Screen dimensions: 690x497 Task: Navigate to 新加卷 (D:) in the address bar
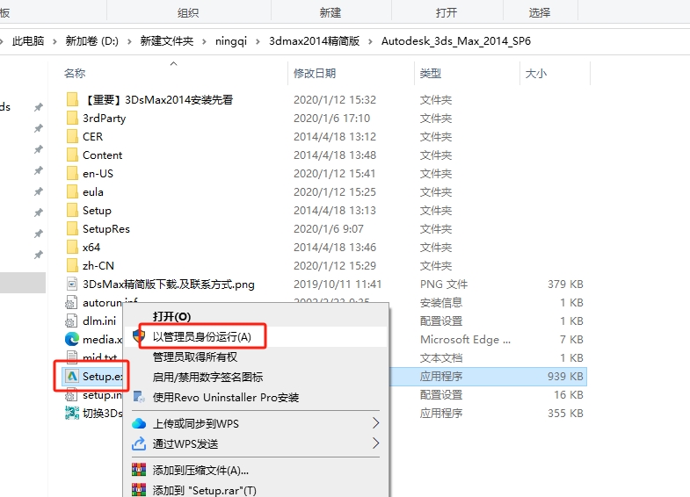click(91, 41)
